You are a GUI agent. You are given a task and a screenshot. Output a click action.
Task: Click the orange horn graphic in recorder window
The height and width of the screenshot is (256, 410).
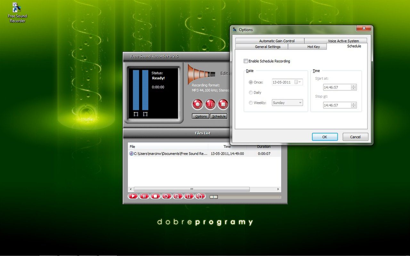201,74
